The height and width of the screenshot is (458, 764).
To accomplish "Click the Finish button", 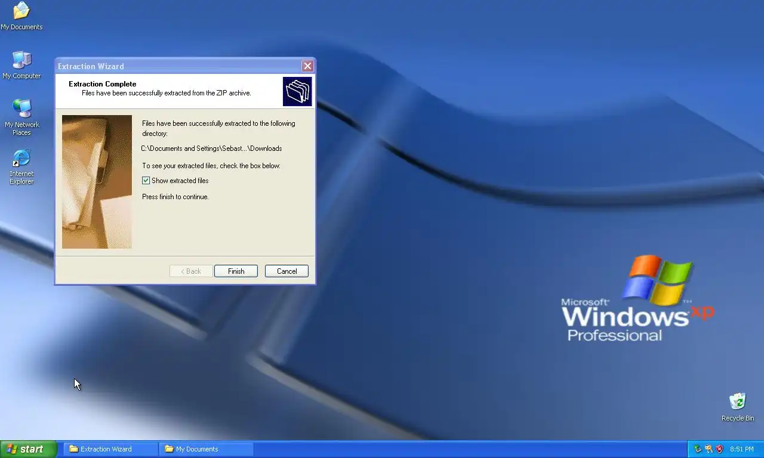I will click(236, 271).
